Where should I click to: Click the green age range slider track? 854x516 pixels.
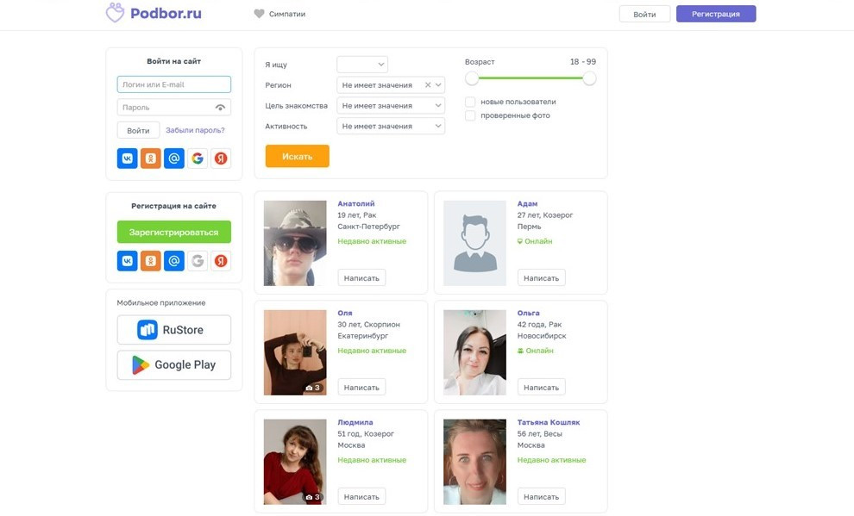coord(531,78)
